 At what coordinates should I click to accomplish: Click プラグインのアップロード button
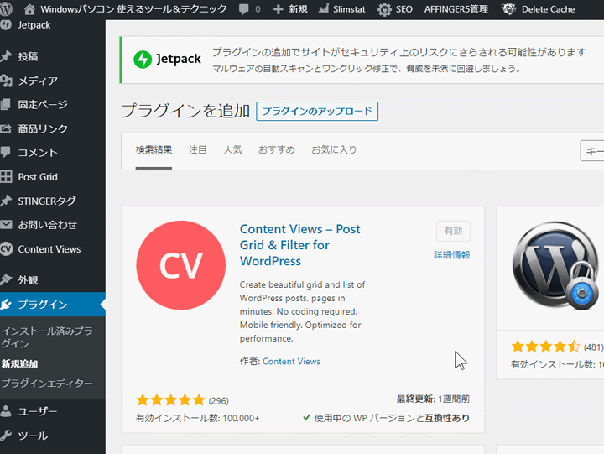(317, 111)
